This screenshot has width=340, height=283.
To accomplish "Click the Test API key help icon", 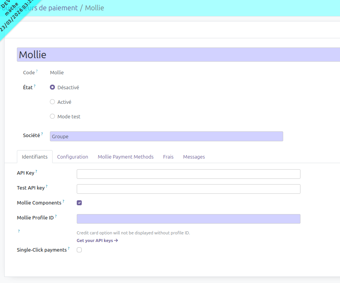I will pyautogui.click(x=47, y=186).
